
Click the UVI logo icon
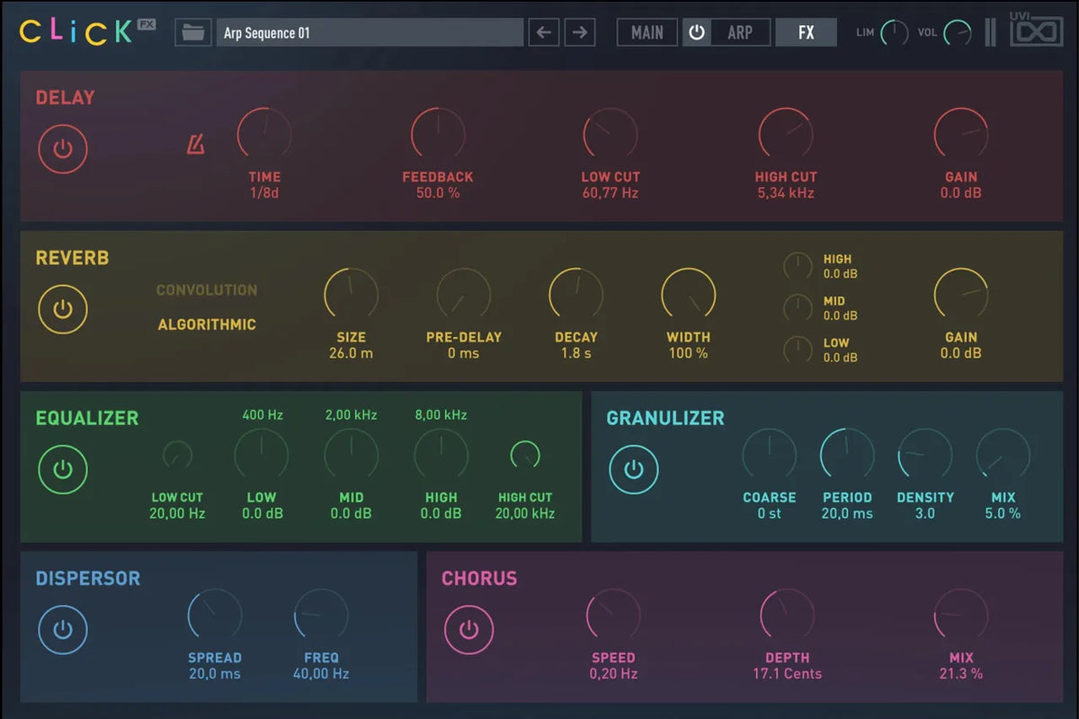coord(1036,31)
